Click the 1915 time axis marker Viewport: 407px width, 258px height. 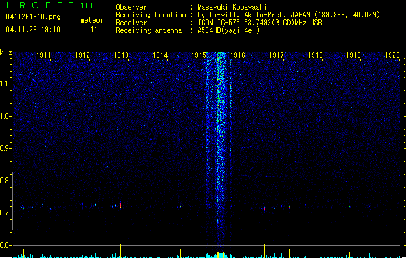[x=199, y=55]
